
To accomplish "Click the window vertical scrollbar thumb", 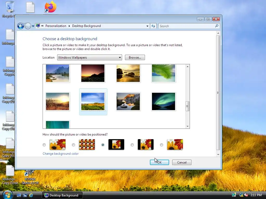I will (218, 93).
